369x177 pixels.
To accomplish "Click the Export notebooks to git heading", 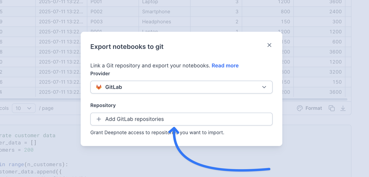I will 127,47.
